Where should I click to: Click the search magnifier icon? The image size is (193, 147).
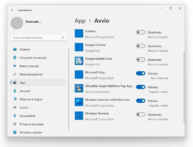coord(63,38)
